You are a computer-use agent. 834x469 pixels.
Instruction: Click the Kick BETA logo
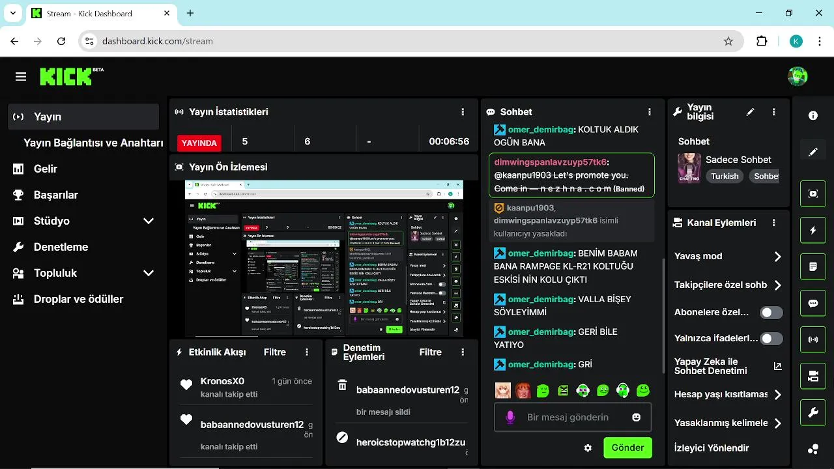coord(72,76)
